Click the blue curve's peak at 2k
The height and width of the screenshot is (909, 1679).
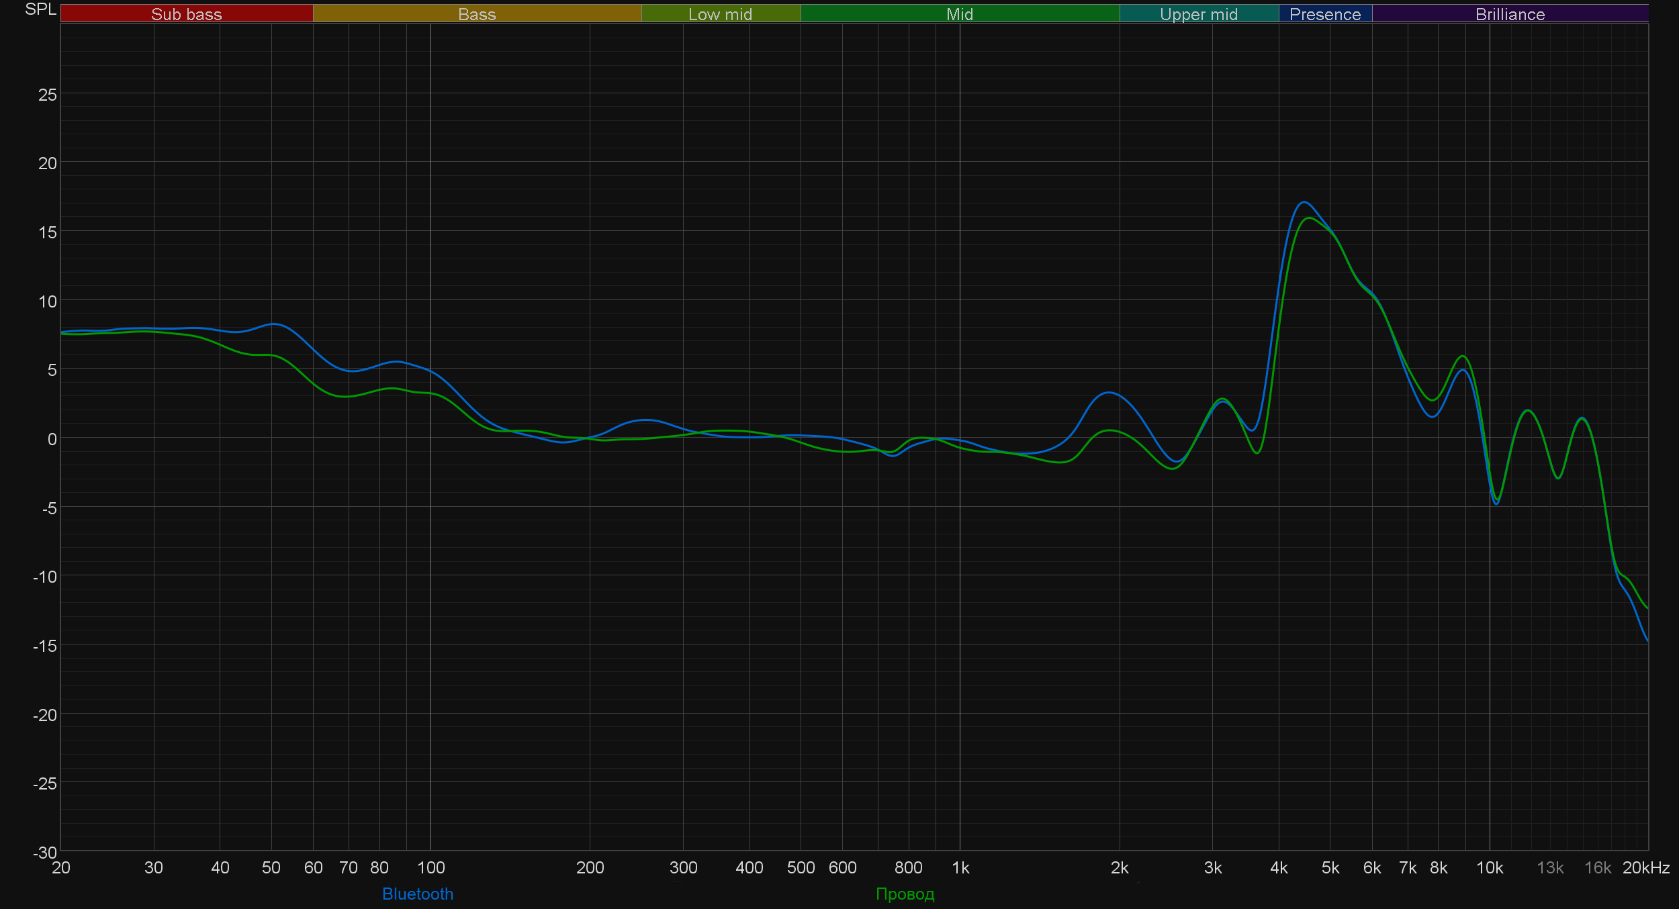[x=1109, y=393]
